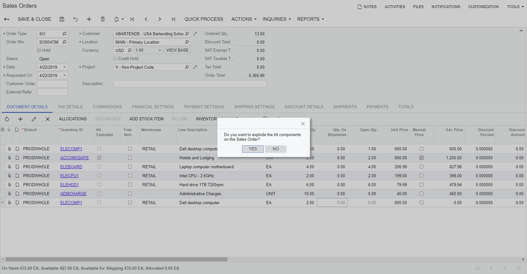527x274 pixels.
Task: Toggle Manual Price for ELEHDD1 row
Action: (421, 185)
